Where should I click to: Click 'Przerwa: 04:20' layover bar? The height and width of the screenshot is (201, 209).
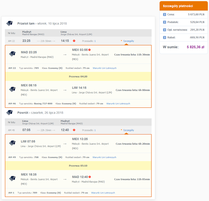coord(78,76)
